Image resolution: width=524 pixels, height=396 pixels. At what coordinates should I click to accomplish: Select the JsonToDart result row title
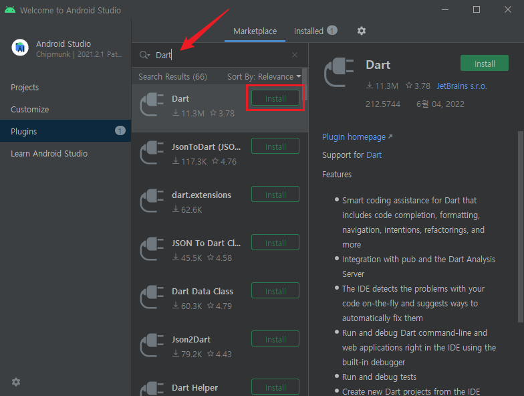tap(206, 147)
